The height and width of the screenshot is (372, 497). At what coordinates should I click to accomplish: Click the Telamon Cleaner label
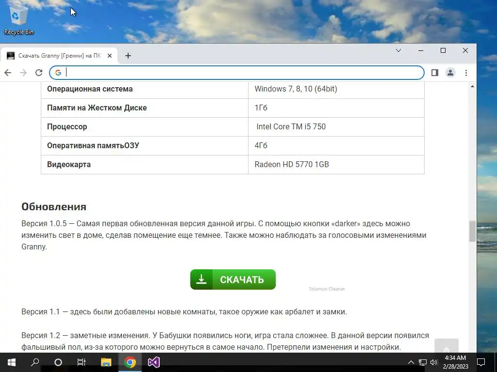[327, 289]
